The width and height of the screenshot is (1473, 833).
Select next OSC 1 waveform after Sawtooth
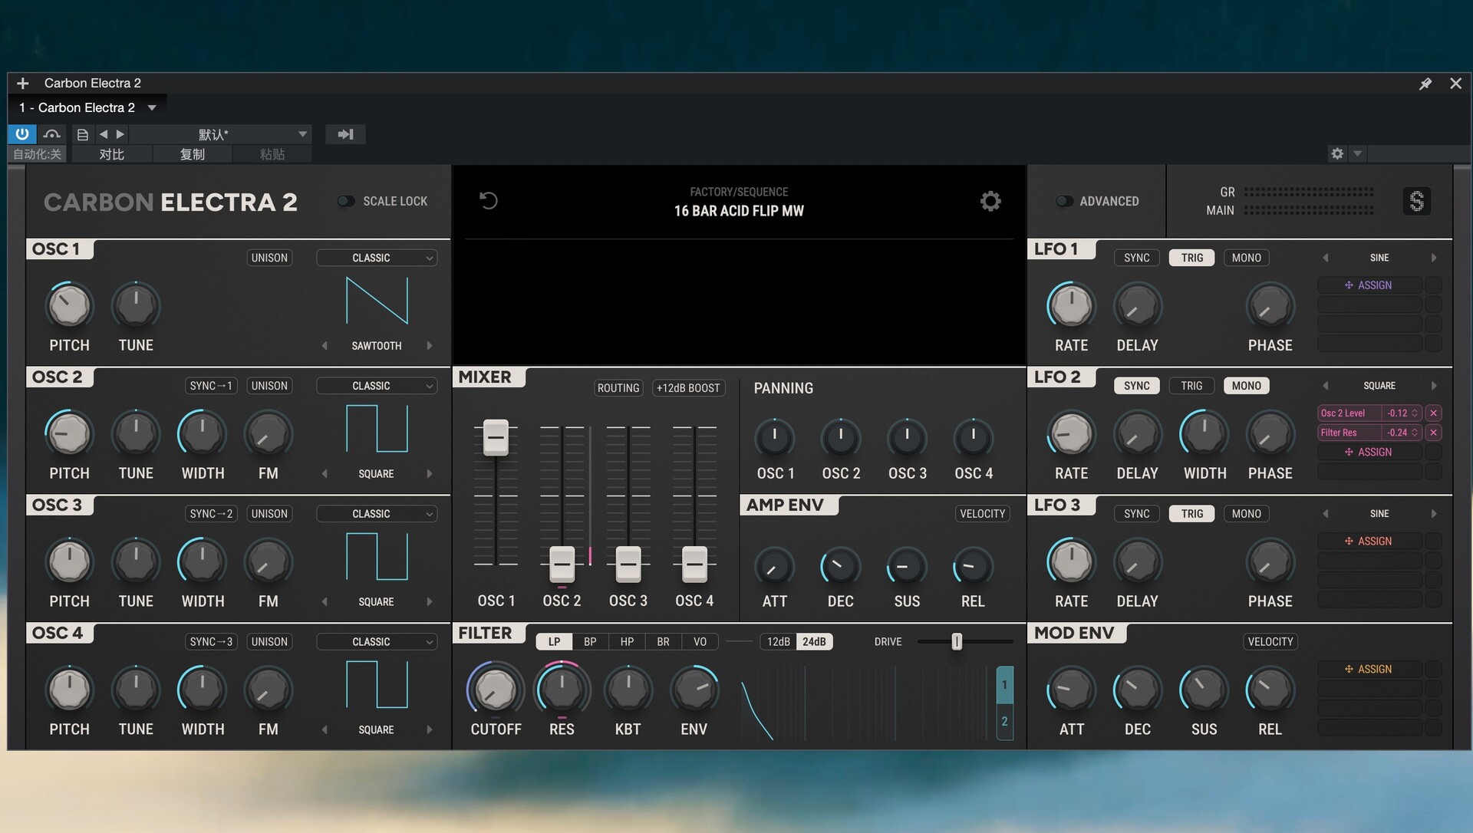(430, 346)
